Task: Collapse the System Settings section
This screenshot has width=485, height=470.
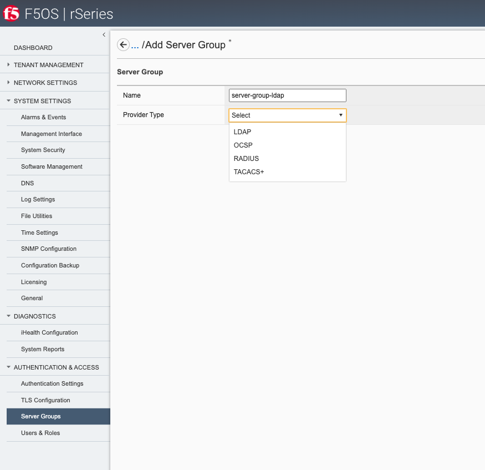Action: [x=8, y=100]
